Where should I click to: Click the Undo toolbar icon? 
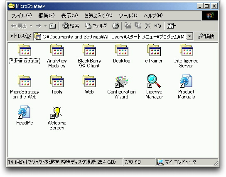tap(157, 26)
